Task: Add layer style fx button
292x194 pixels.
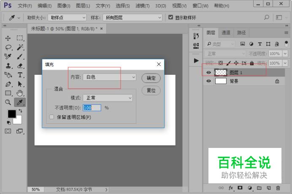Action: pyautogui.click(x=231, y=188)
